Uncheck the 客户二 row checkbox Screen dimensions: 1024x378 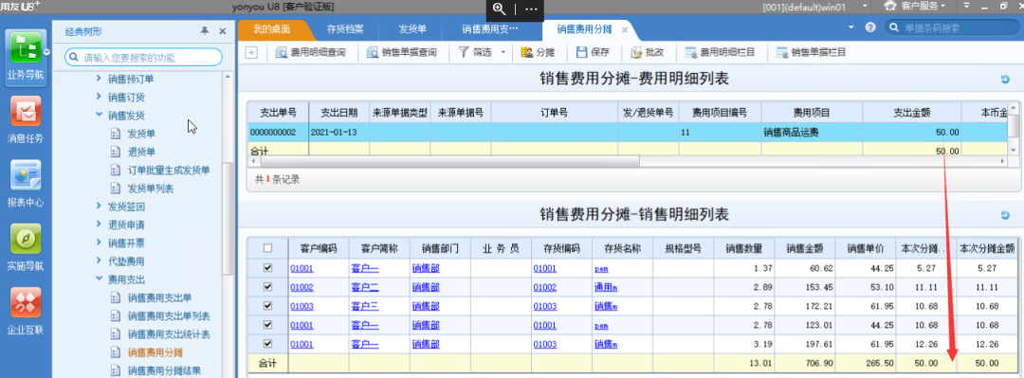pyautogui.click(x=266, y=287)
